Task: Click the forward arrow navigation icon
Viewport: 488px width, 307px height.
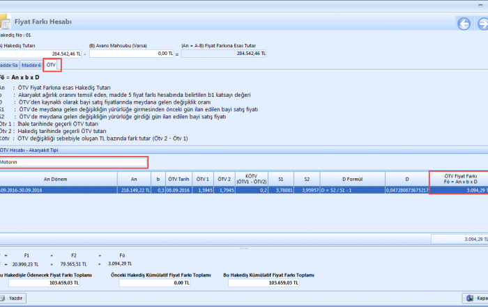Action: [481, 24]
